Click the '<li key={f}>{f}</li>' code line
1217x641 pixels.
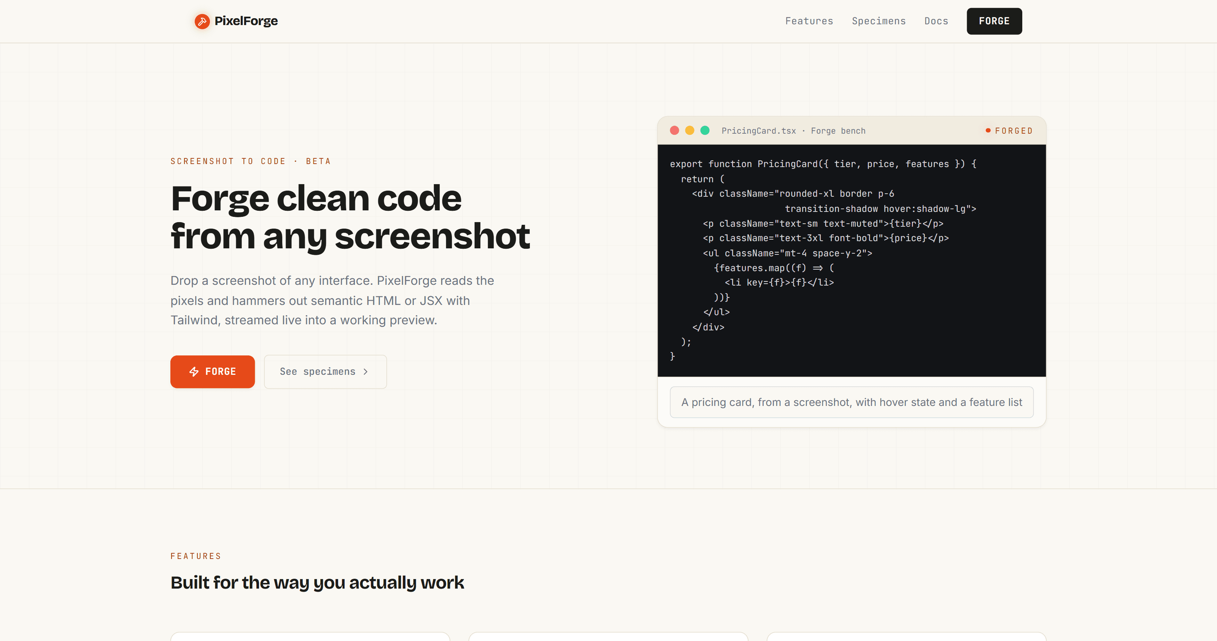tap(779, 282)
